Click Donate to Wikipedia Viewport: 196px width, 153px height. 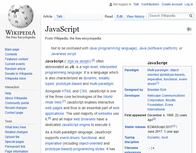pos(18,74)
